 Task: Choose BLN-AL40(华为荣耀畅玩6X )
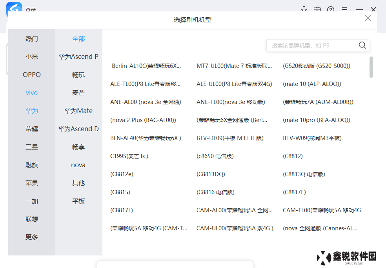146,138
